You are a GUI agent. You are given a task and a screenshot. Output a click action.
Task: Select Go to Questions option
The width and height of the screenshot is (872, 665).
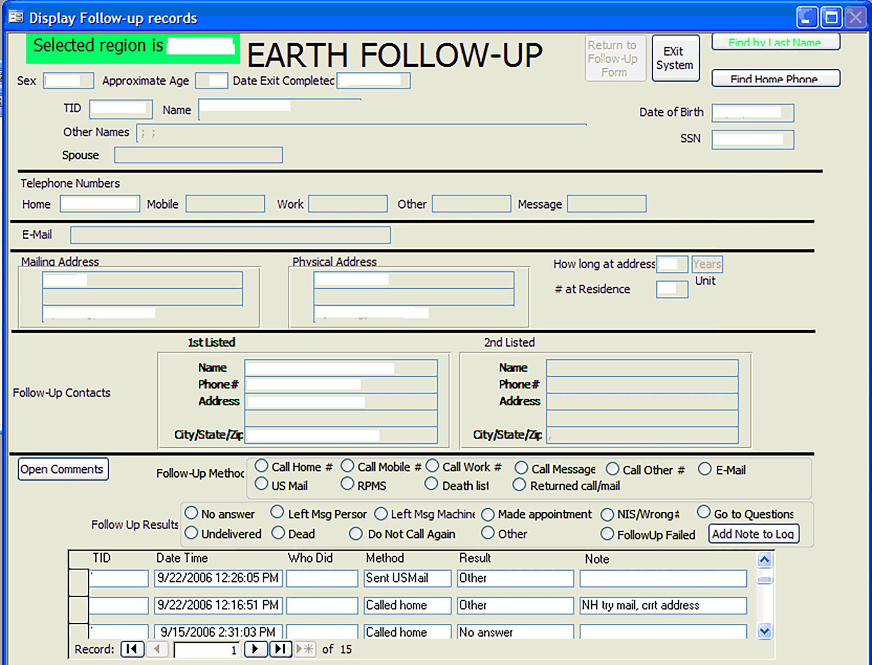click(703, 512)
